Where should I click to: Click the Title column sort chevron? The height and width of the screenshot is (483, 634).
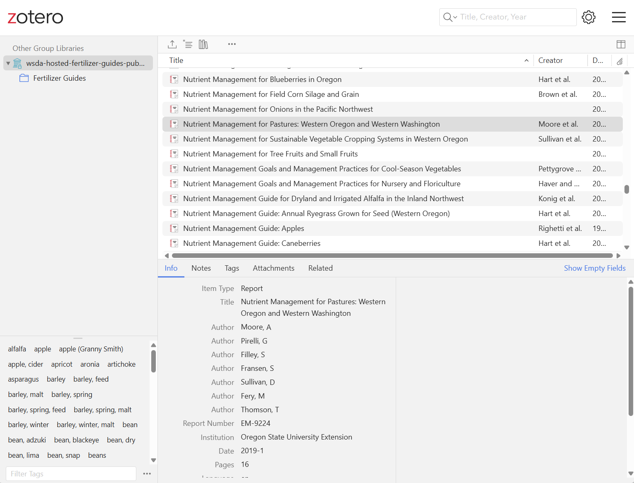tap(526, 60)
